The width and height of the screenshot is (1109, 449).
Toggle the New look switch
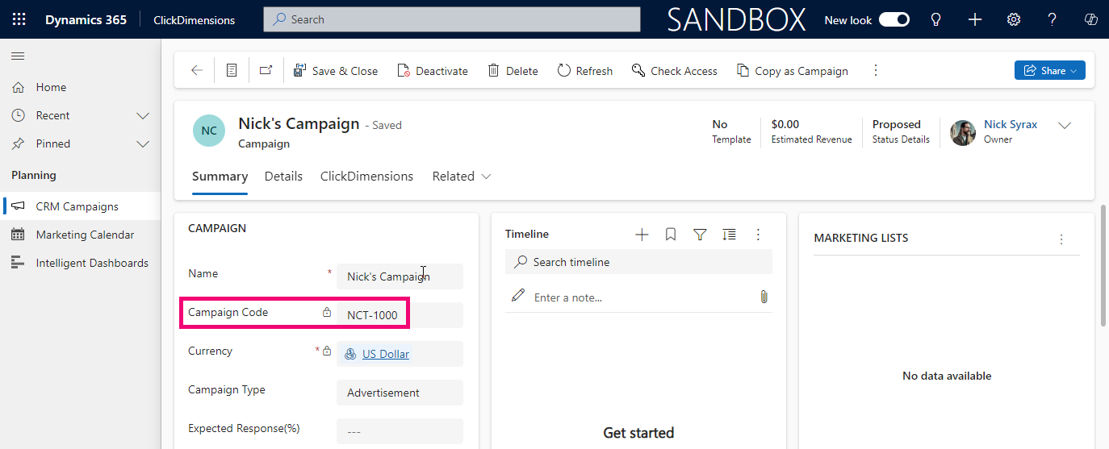[894, 19]
